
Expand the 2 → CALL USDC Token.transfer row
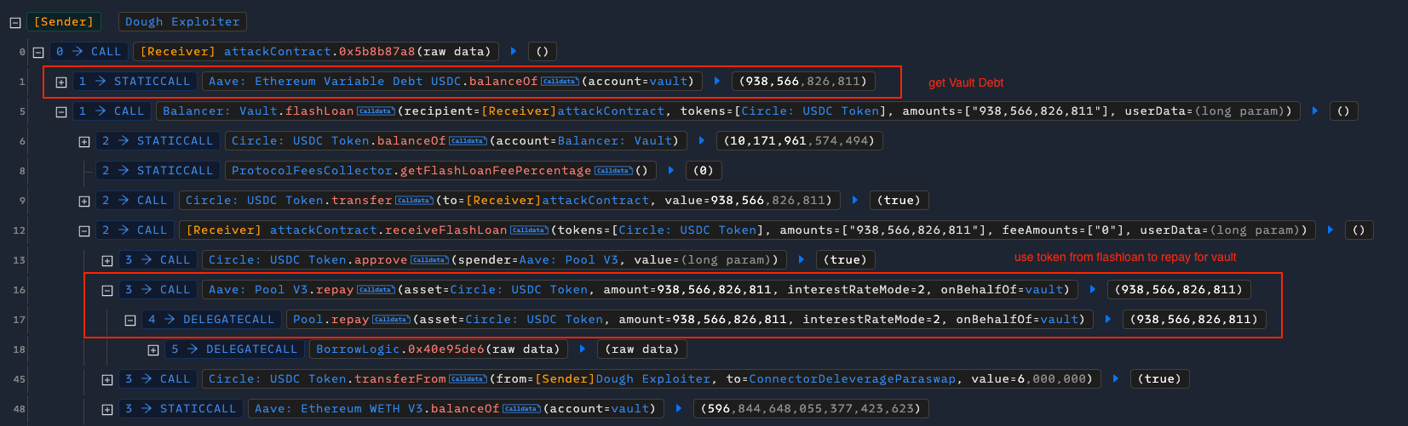pos(84,202)
